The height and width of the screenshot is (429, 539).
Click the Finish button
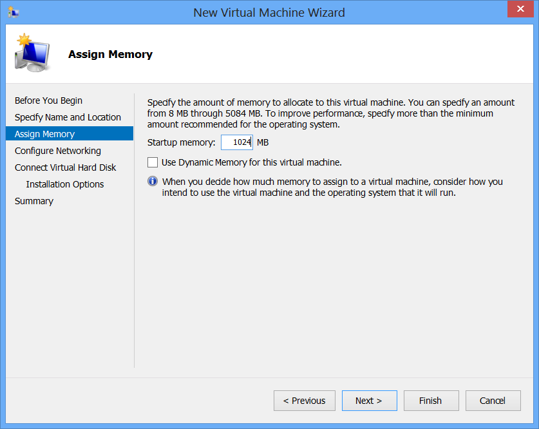430,401
